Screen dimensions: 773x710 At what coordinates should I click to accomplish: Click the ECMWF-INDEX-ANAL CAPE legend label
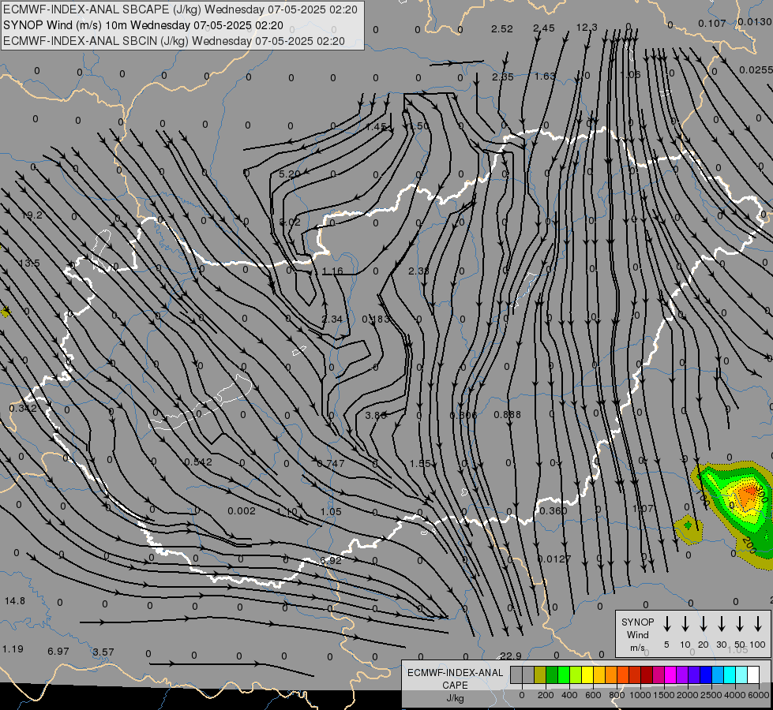click(x=455, y=678)
